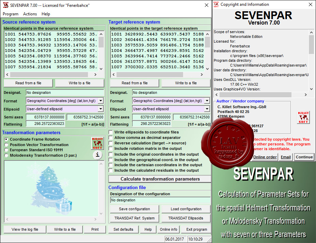Open TRANSDAT Ellipsoids

click(186, 218)
